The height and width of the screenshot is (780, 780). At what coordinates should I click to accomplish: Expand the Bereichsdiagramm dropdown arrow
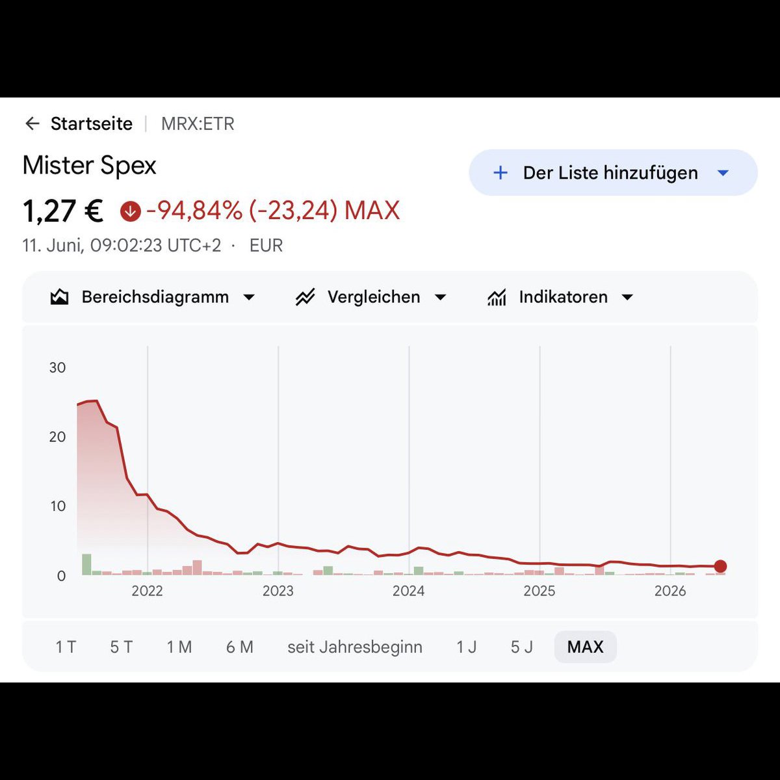(248, 298)
